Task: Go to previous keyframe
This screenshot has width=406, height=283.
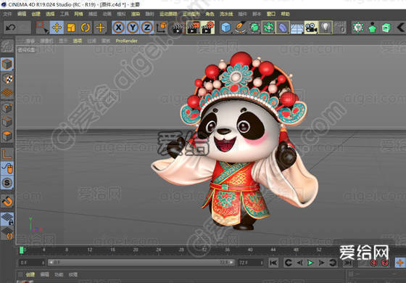Action: [x=288, y=263]
